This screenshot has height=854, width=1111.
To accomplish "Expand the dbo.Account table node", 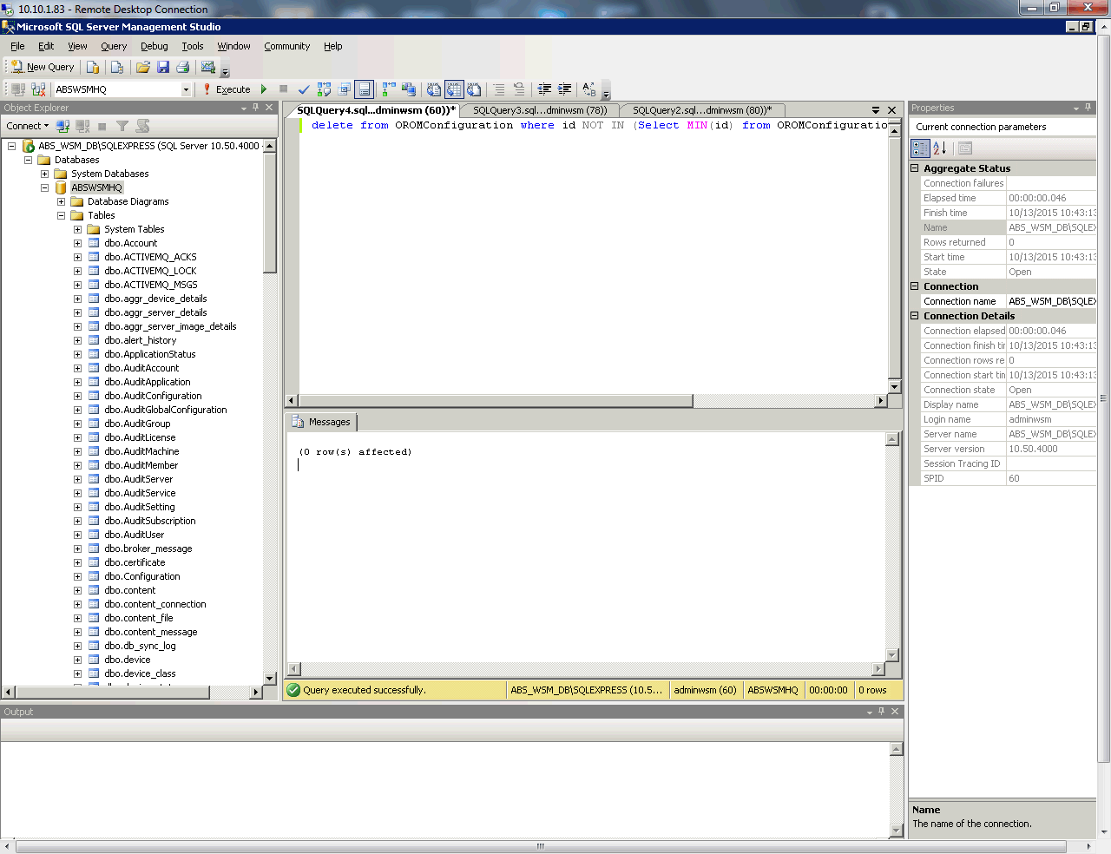I will (x=77, y=243).
